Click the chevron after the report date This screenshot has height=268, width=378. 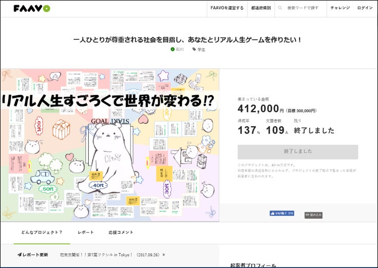(x=164, y=255)
